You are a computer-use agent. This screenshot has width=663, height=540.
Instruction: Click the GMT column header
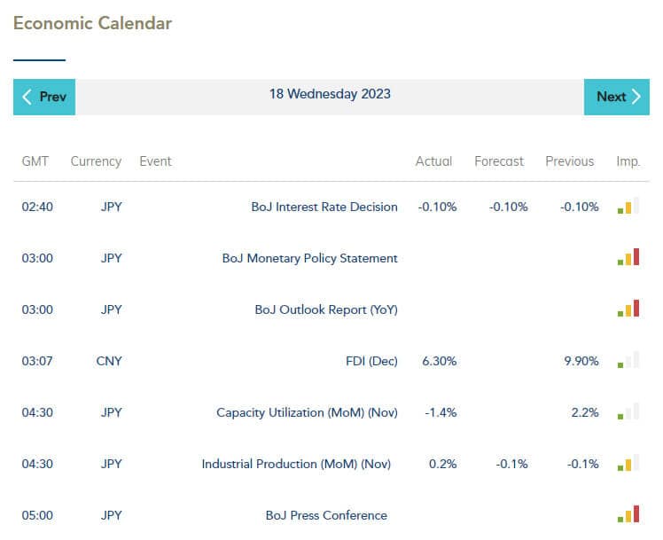coord(35,161)
